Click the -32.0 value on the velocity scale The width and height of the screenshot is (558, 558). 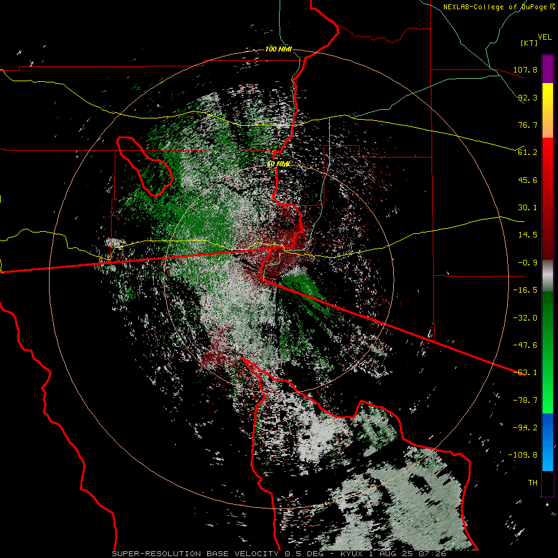[525, 318]
